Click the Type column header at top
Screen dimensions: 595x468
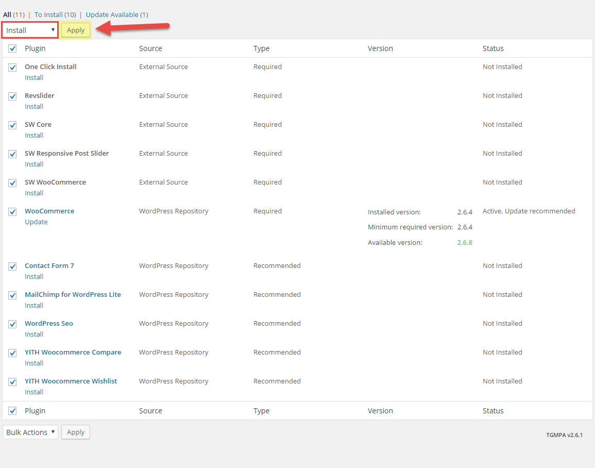pos(262,48)
